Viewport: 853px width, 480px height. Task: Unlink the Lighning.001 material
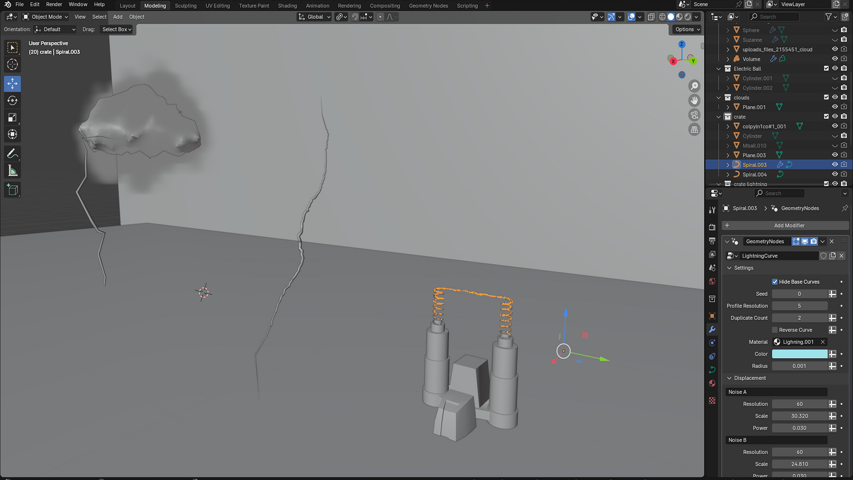pyautogui.click(x=822, y=342)
